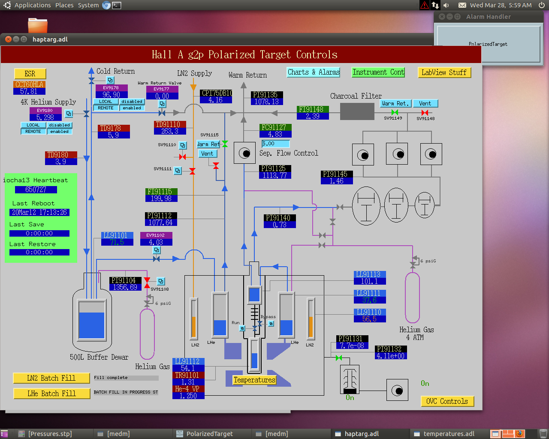Set EV9178 to REMOTE mode
549x439 pixels.
click(x=106, y=108)
